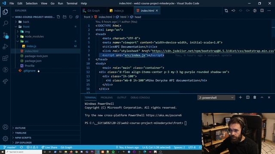275x154 pixels.
Task: Open package-lock.json file
Action: [36, 56]
